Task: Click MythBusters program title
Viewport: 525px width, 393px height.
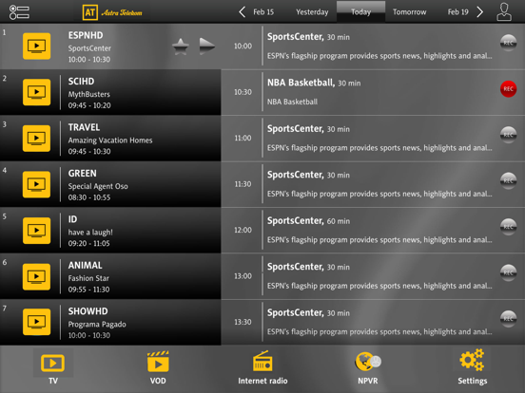Action: (89, 94)
